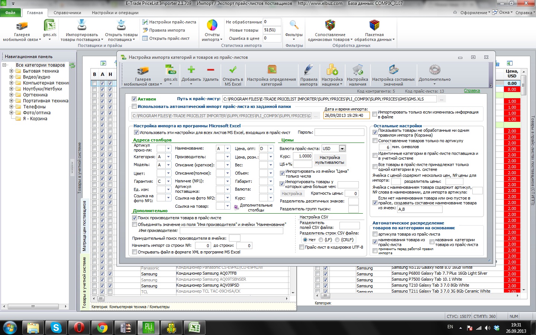Open the wholesale price column dropdown
The height and width of the screenshot is (335, 536).
pos(271,149)
